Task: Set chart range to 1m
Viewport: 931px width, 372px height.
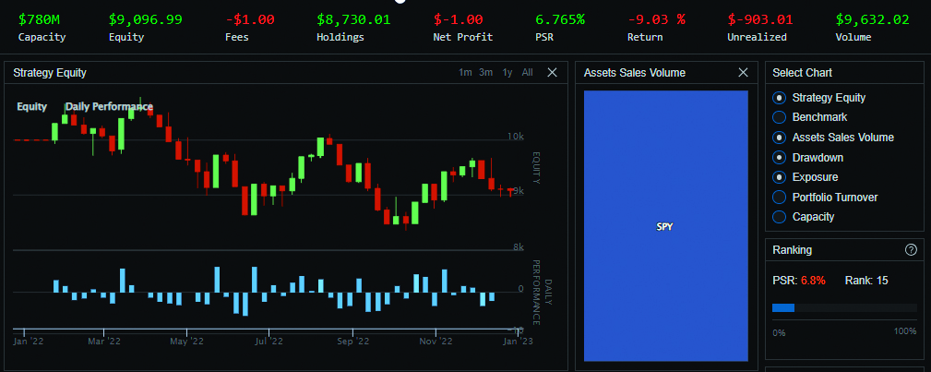Action: [465, 73]
